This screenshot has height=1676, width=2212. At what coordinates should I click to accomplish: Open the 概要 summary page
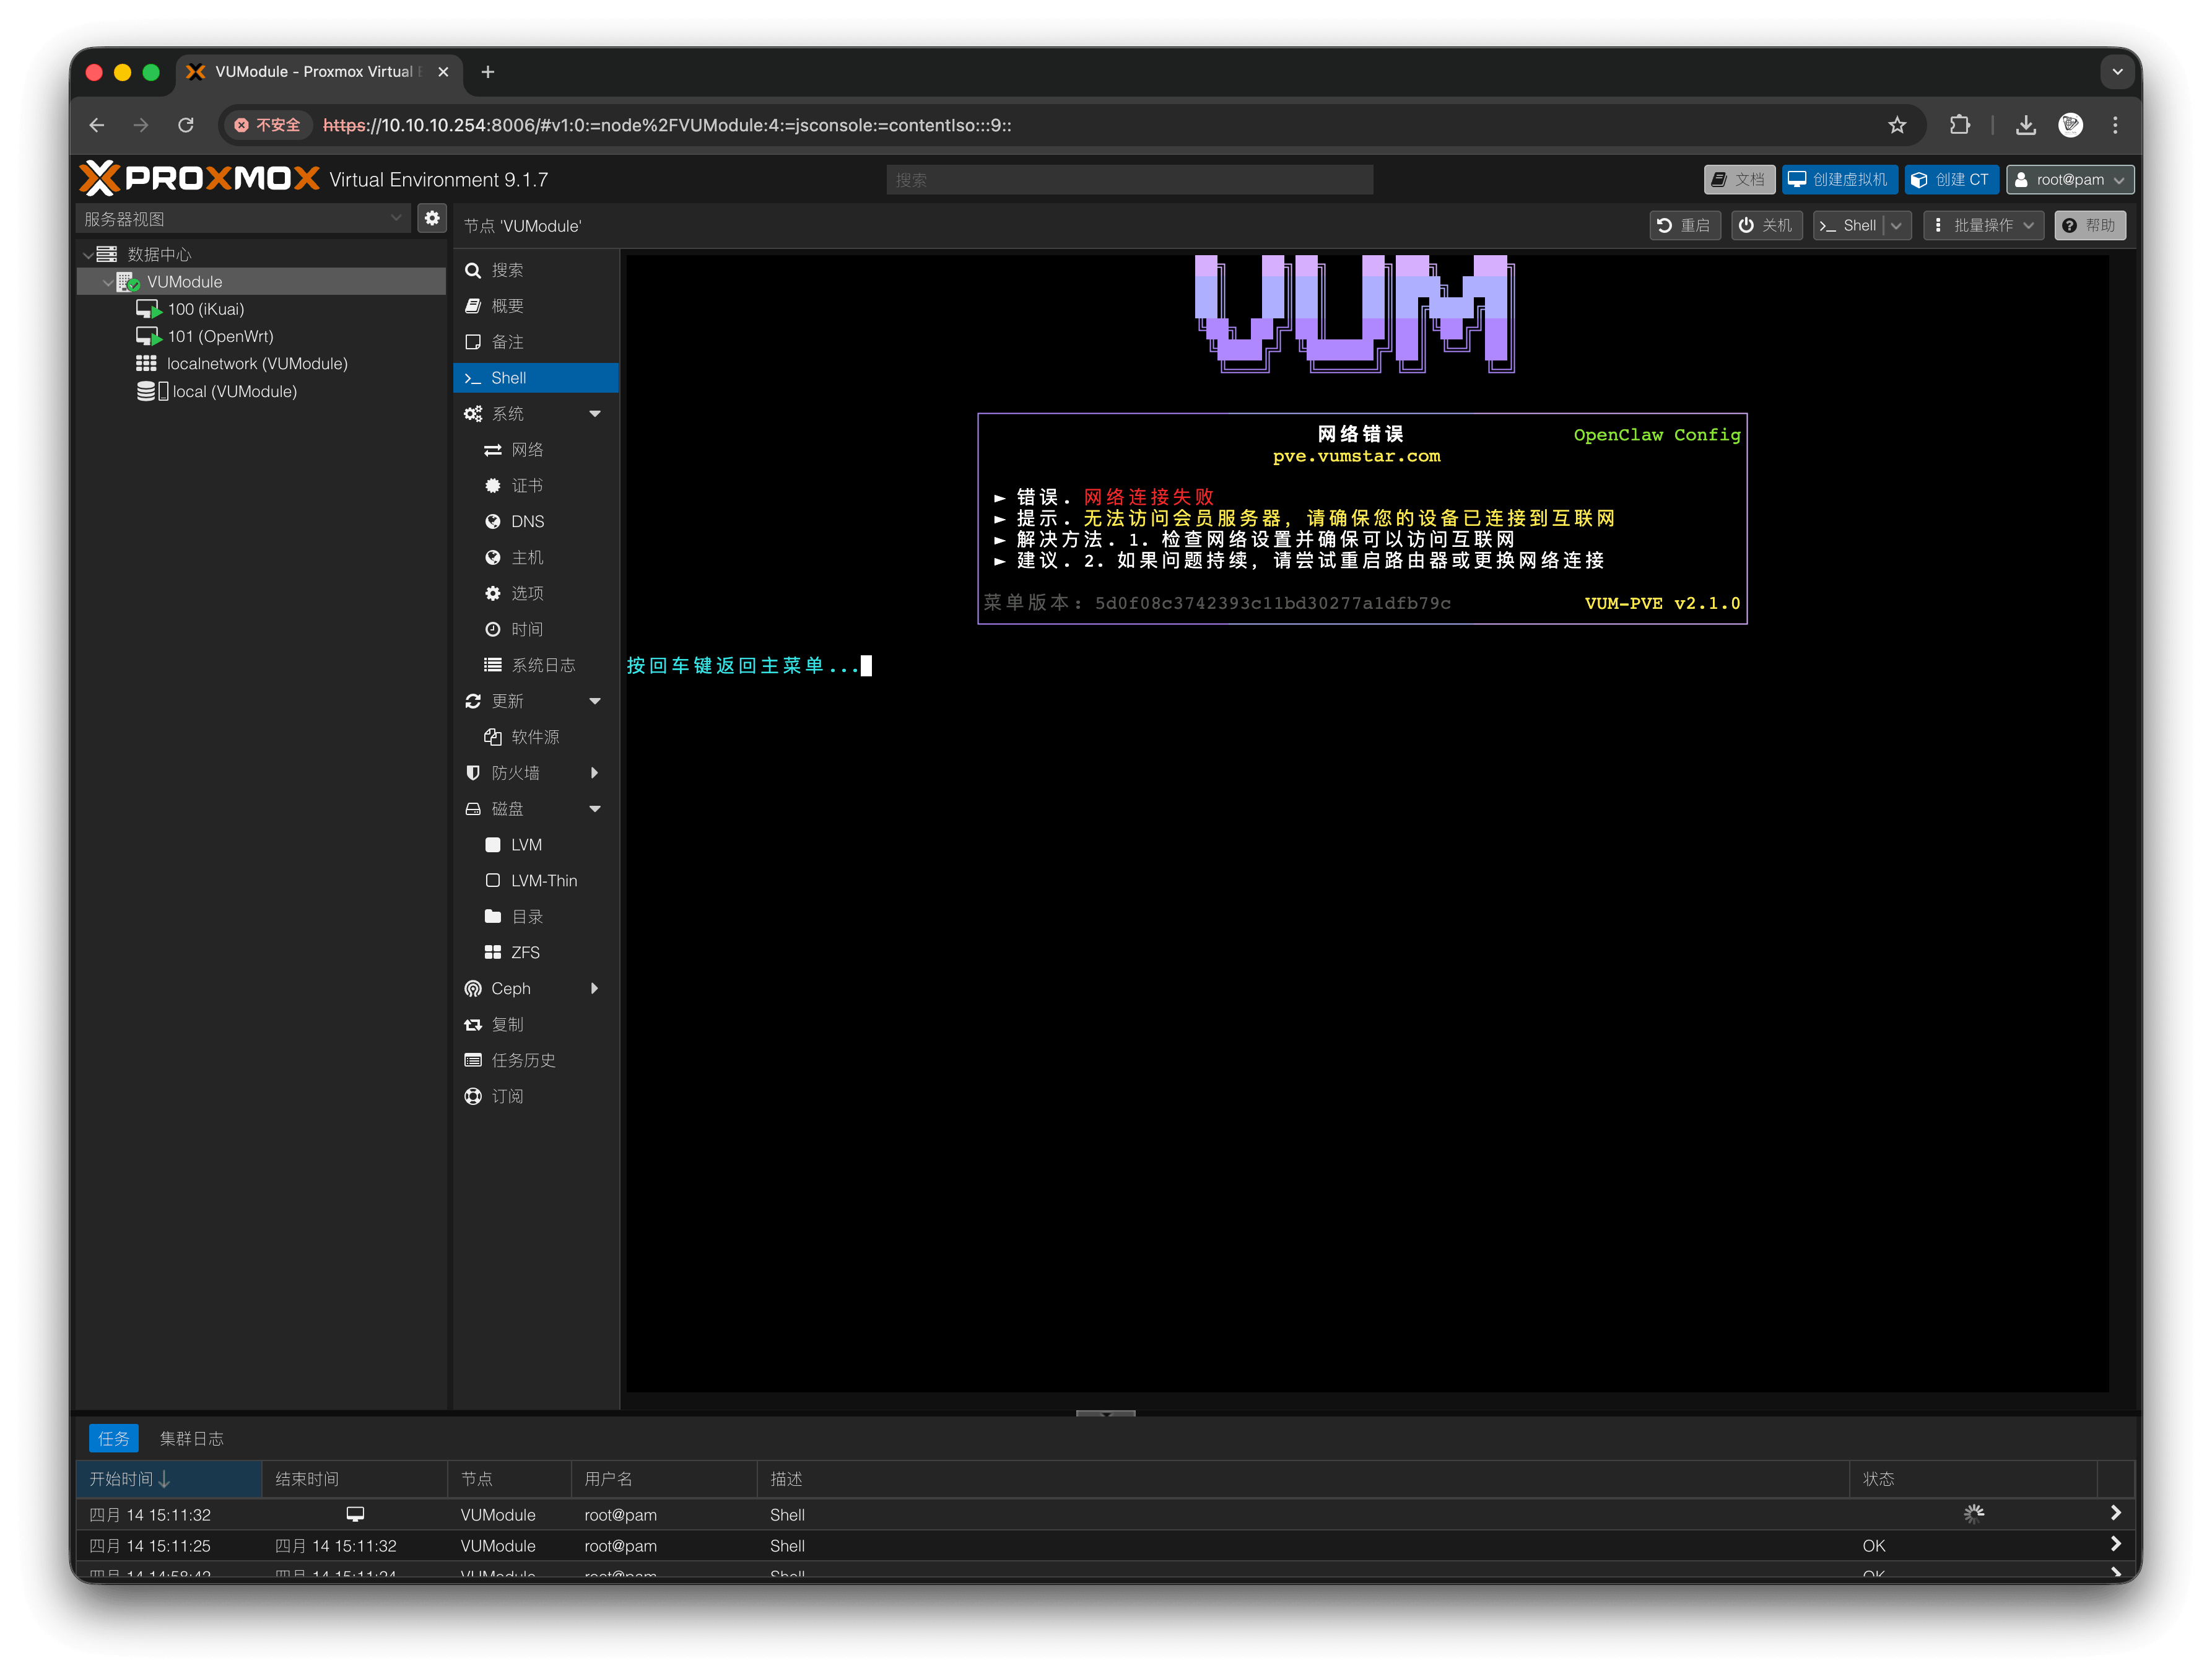click(x=535, y=306)
